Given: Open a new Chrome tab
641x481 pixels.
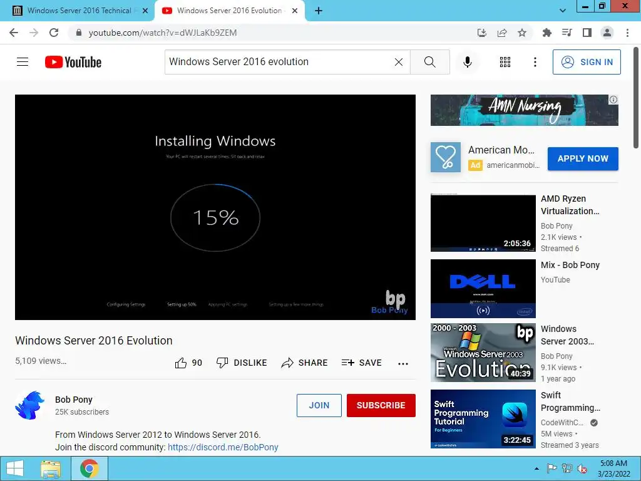Looking at the screenshot, I should pos(319,11).
